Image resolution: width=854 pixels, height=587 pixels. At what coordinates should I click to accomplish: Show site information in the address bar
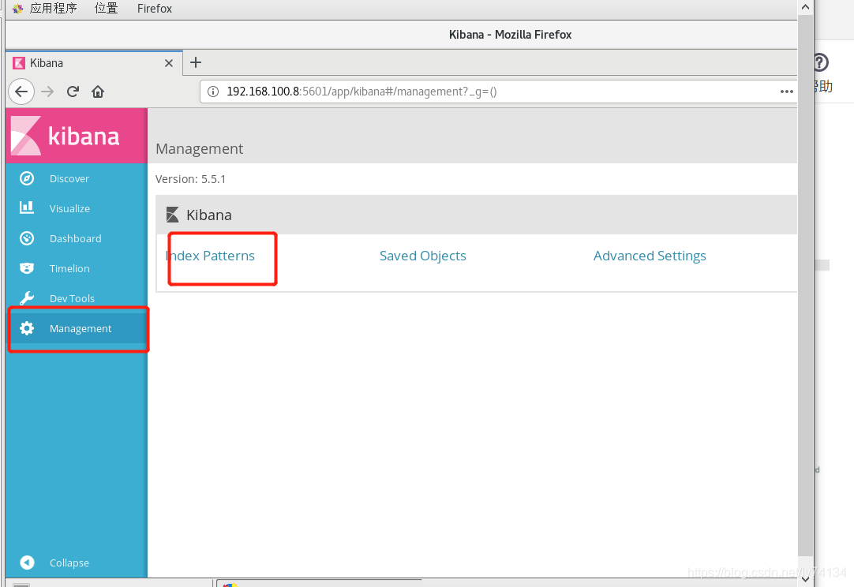click(213, 92)
